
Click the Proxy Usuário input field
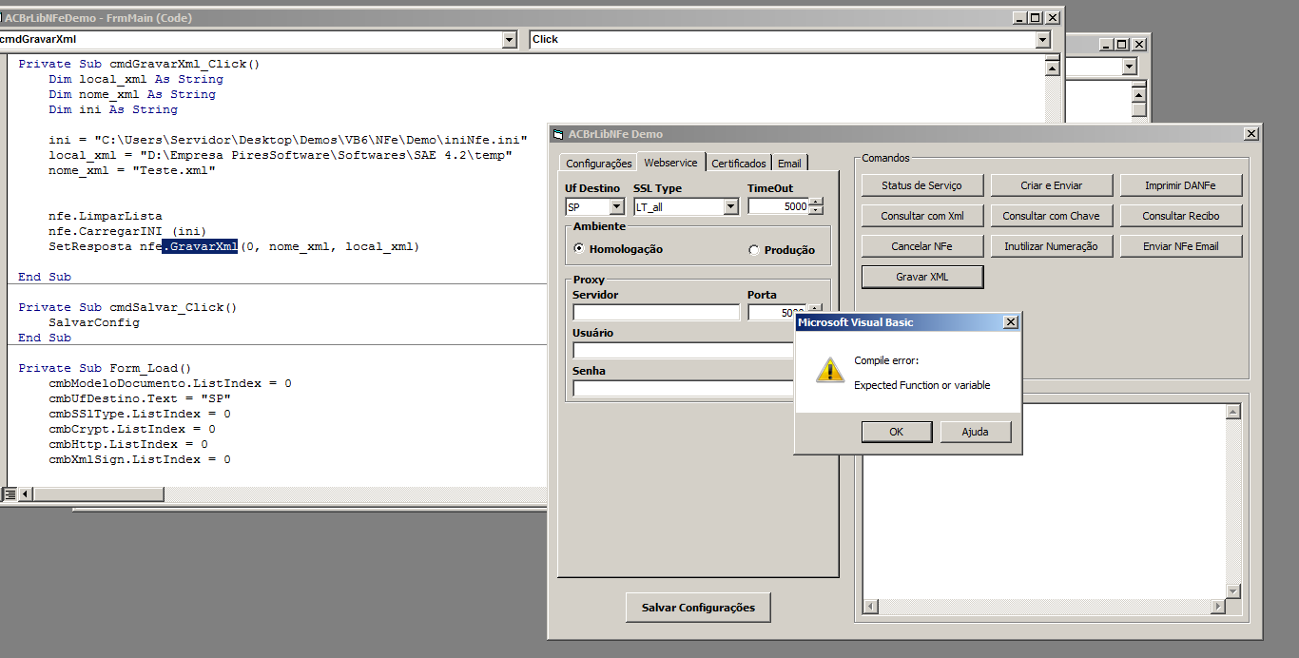(x=683, y=350)
